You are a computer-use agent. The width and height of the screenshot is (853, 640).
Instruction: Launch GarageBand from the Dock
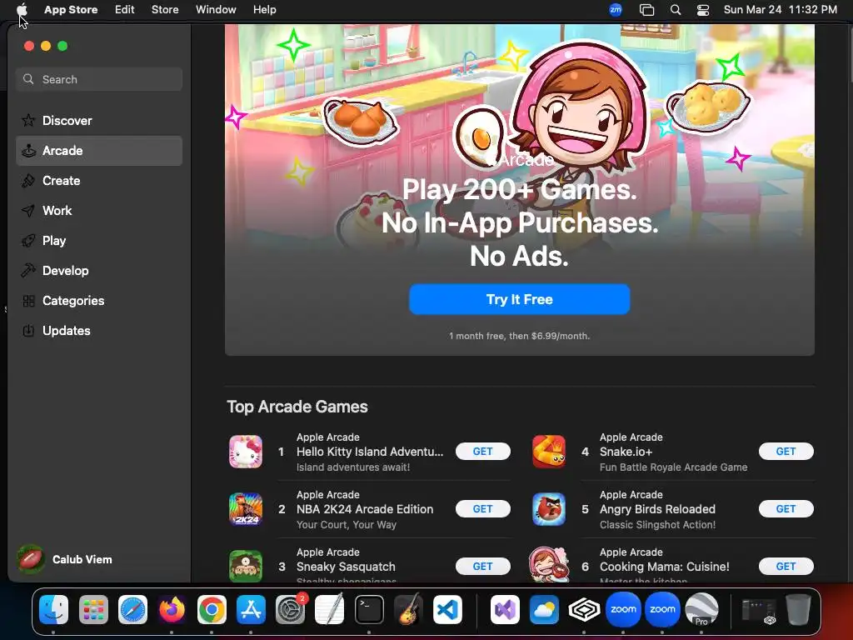coord(408,609)
